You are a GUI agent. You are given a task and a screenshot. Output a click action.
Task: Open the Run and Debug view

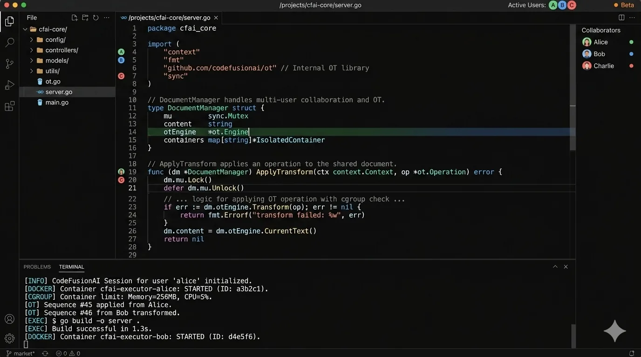coord(9,85)
